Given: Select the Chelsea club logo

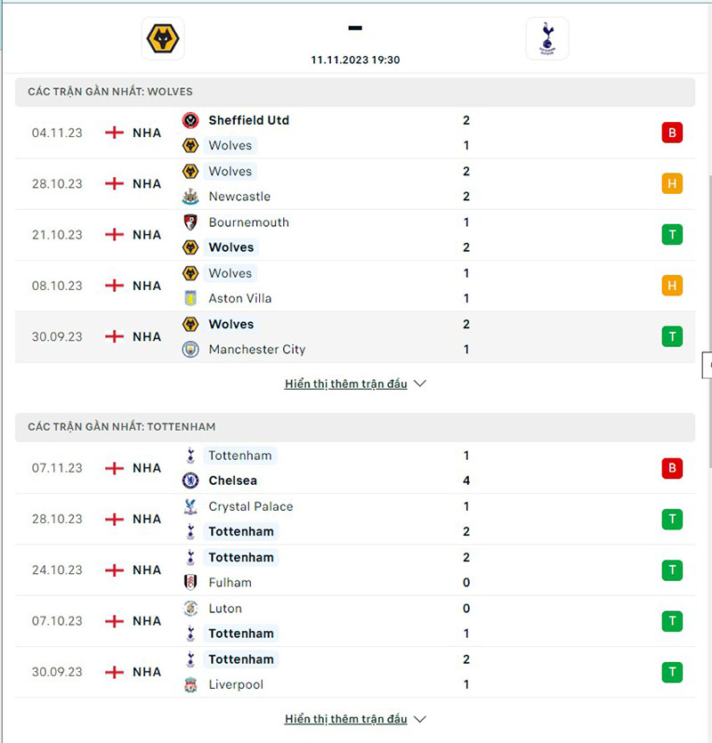Looking at the screenshot, I should coord(190,481).
